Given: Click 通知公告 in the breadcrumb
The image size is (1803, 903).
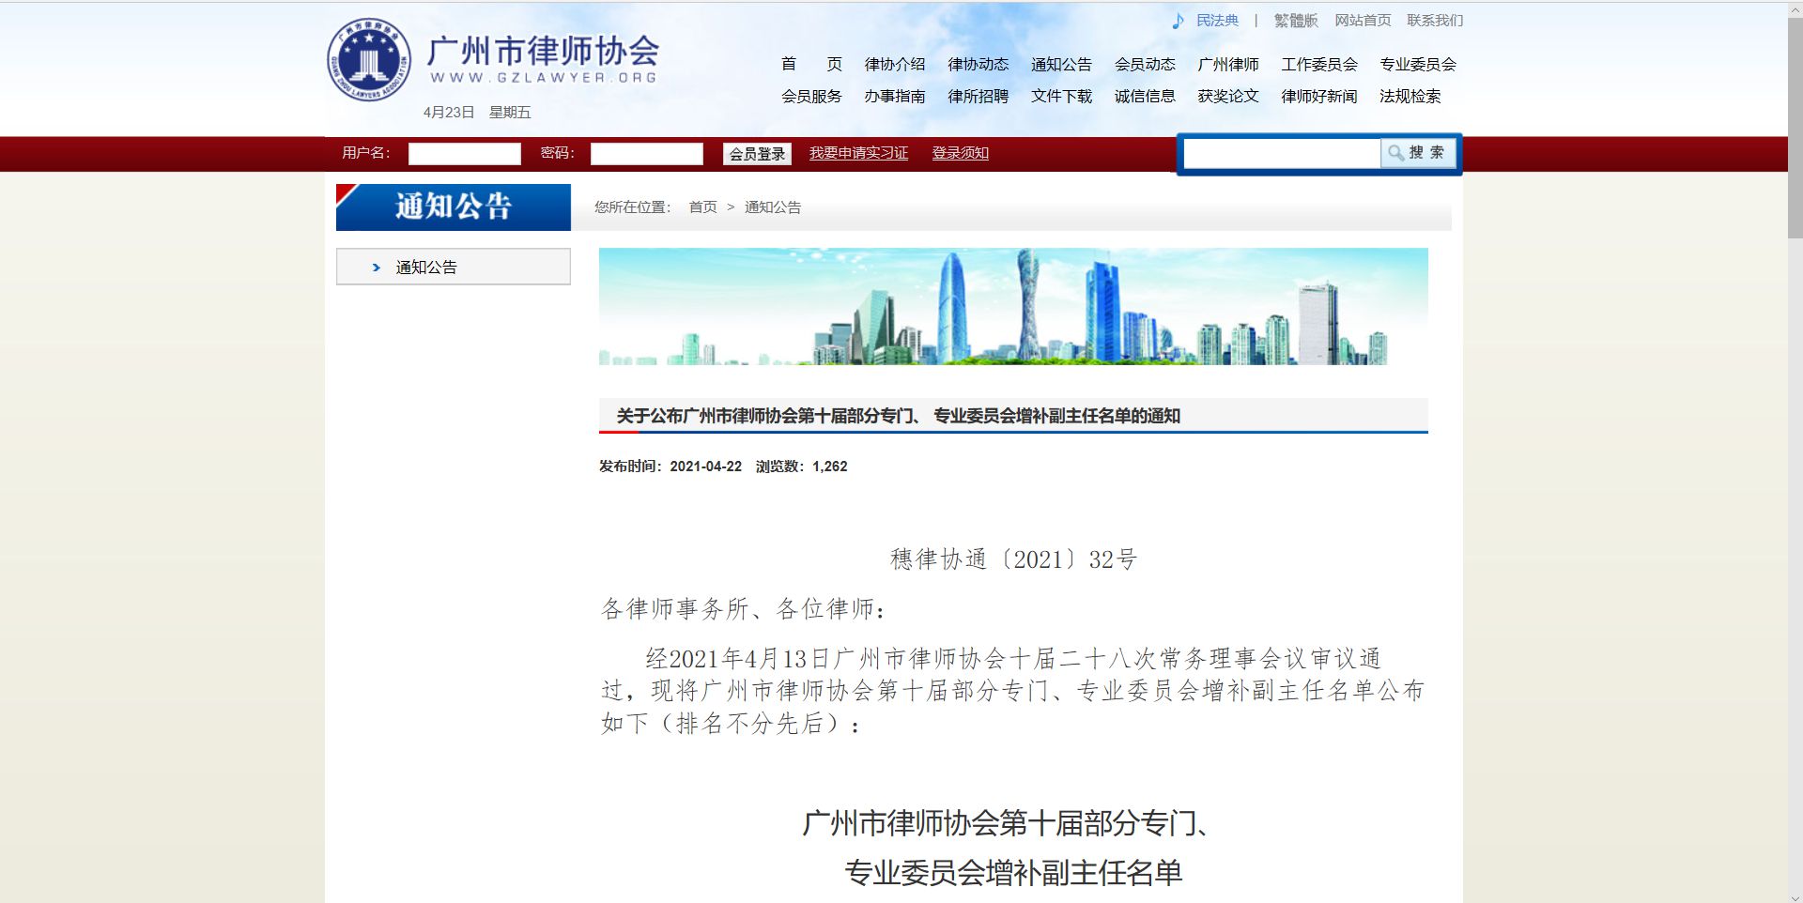Looking at the screenshot, I should pos(773,207).
